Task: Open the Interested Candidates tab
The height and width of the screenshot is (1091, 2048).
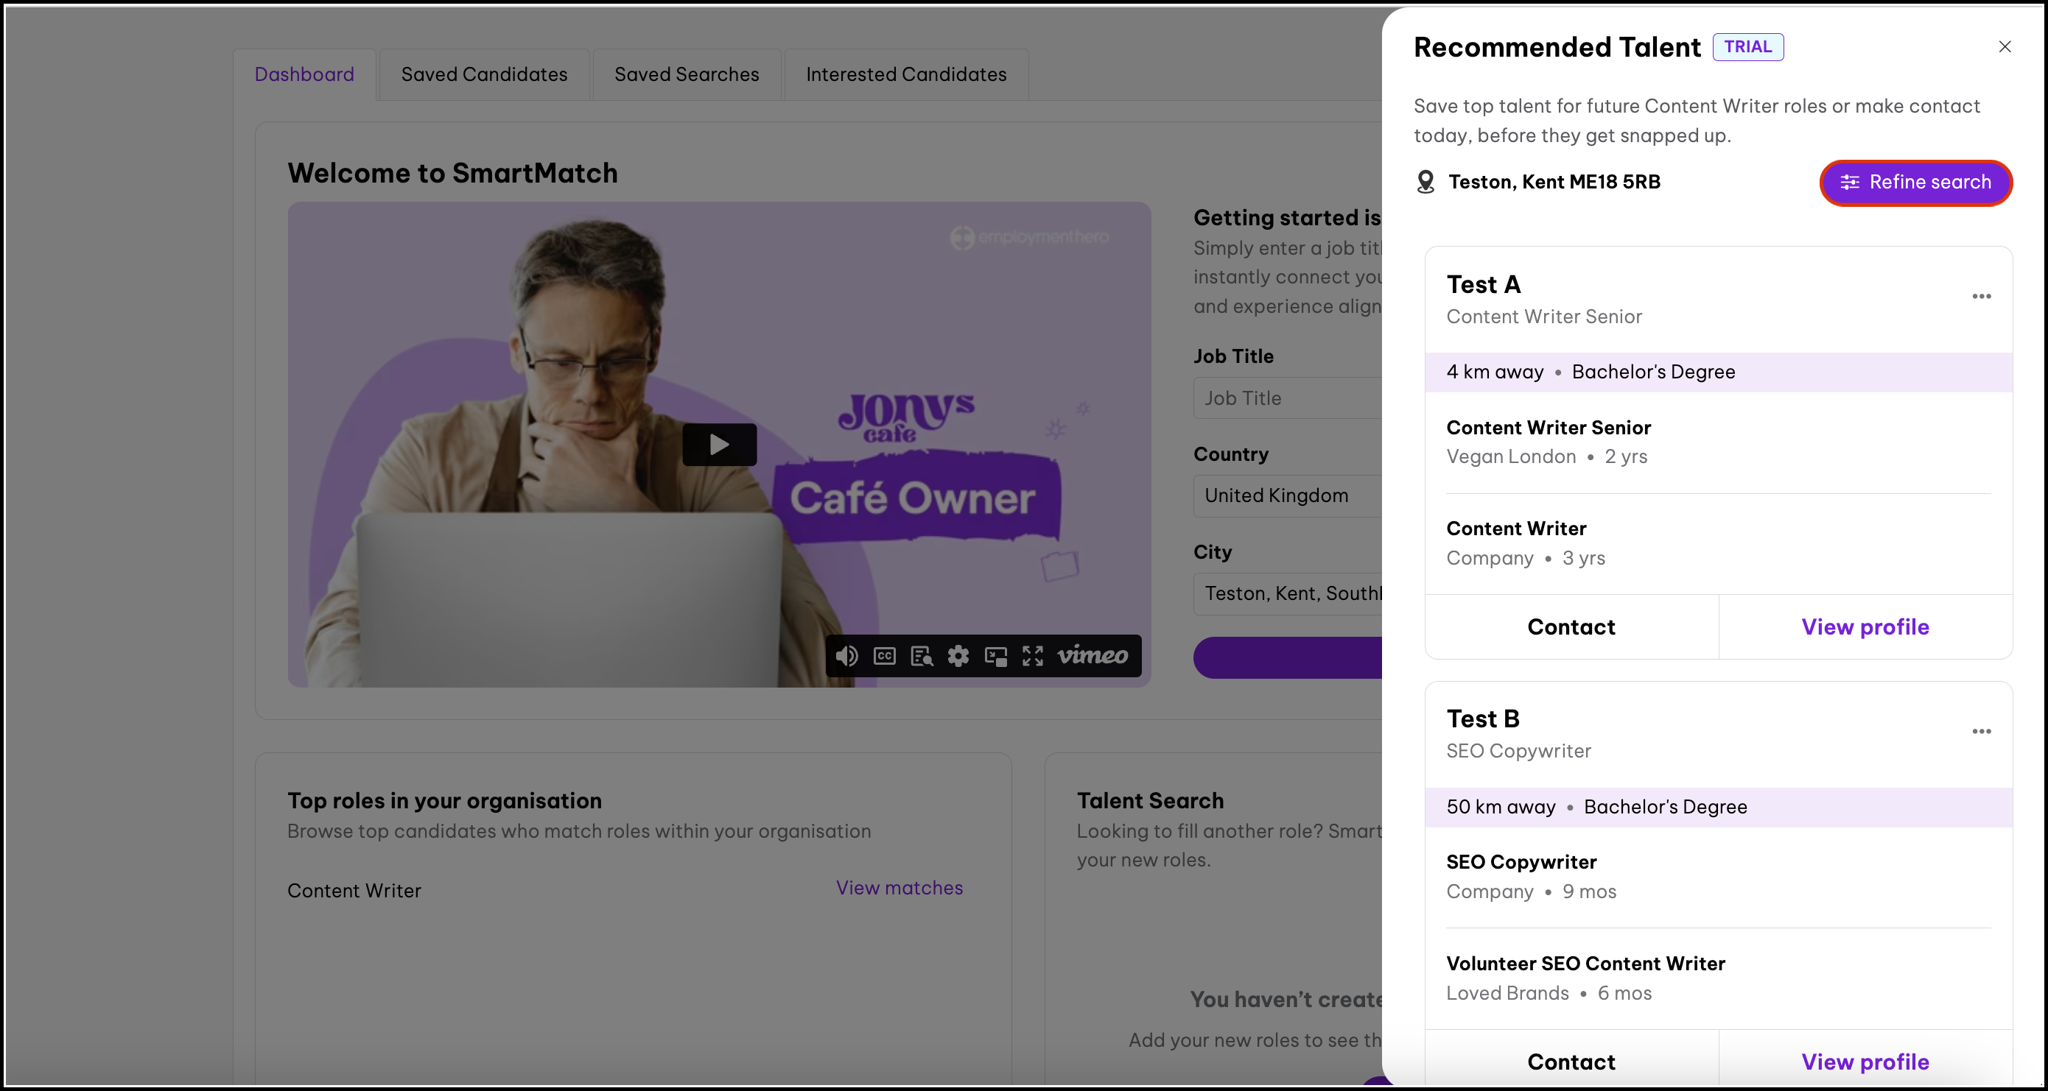Action: pyautogui.click(x=905, y=74)
